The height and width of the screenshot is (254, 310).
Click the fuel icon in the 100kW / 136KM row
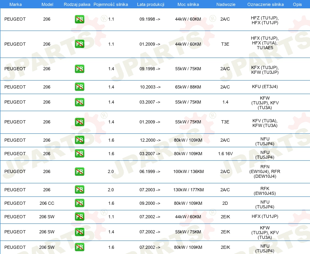click(79, 171)
